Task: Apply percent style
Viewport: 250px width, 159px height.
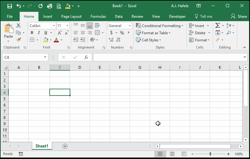Action: pos(122,33)
